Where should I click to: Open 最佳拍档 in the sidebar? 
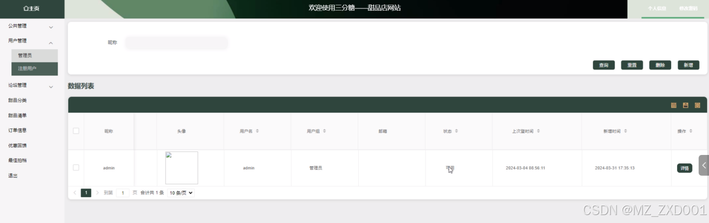pyautogui.click(x=17, y=160)
